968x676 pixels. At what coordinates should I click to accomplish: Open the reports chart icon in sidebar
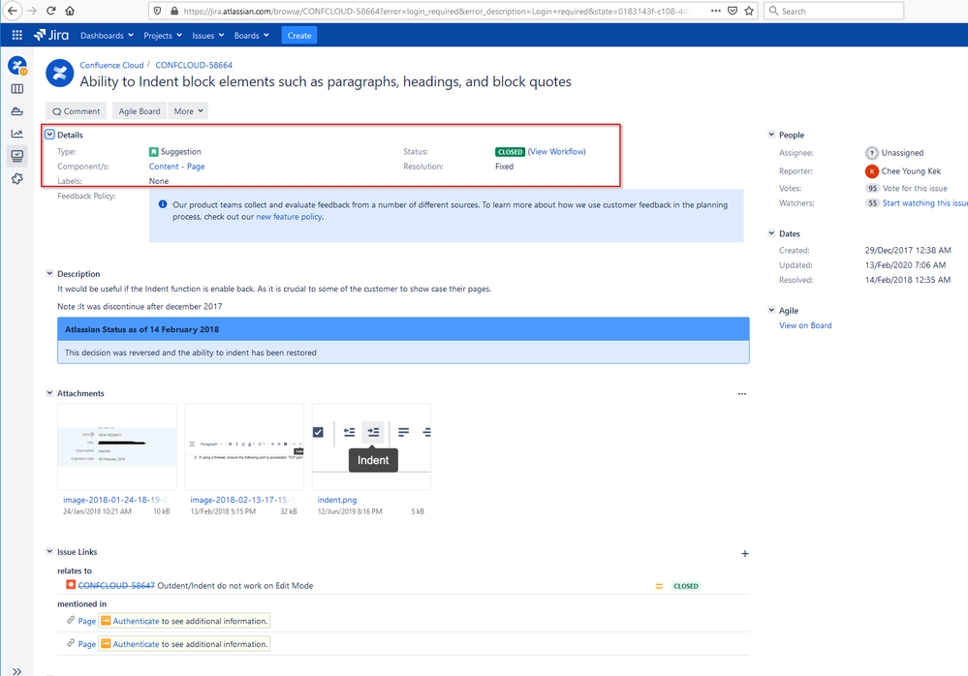(17, 134)
